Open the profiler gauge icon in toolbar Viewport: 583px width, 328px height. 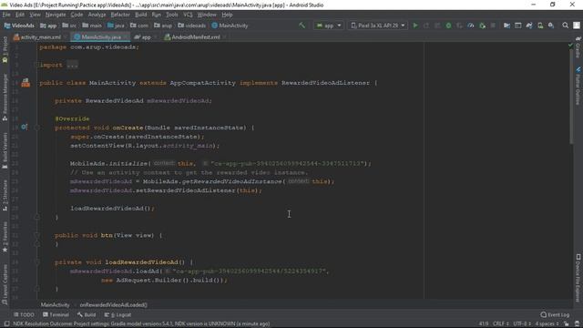coord(471,26)
